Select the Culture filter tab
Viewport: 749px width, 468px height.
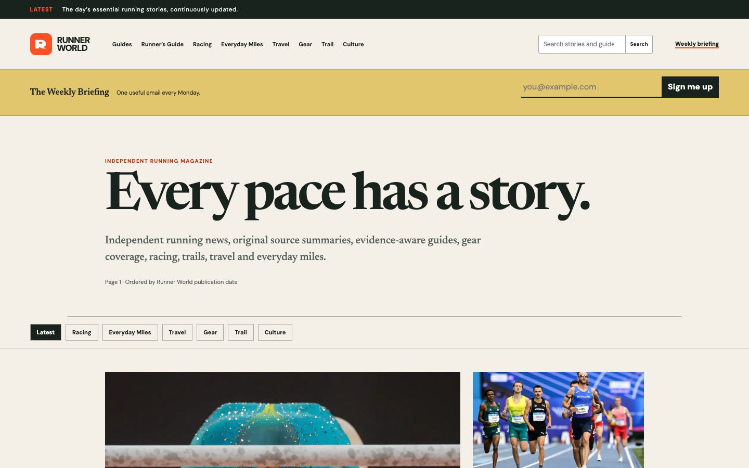[x=275, y=332]
